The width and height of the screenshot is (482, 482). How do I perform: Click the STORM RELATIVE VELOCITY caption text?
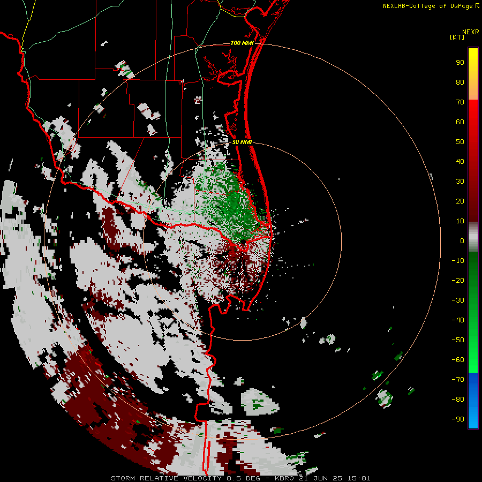[x=168, y=478]
